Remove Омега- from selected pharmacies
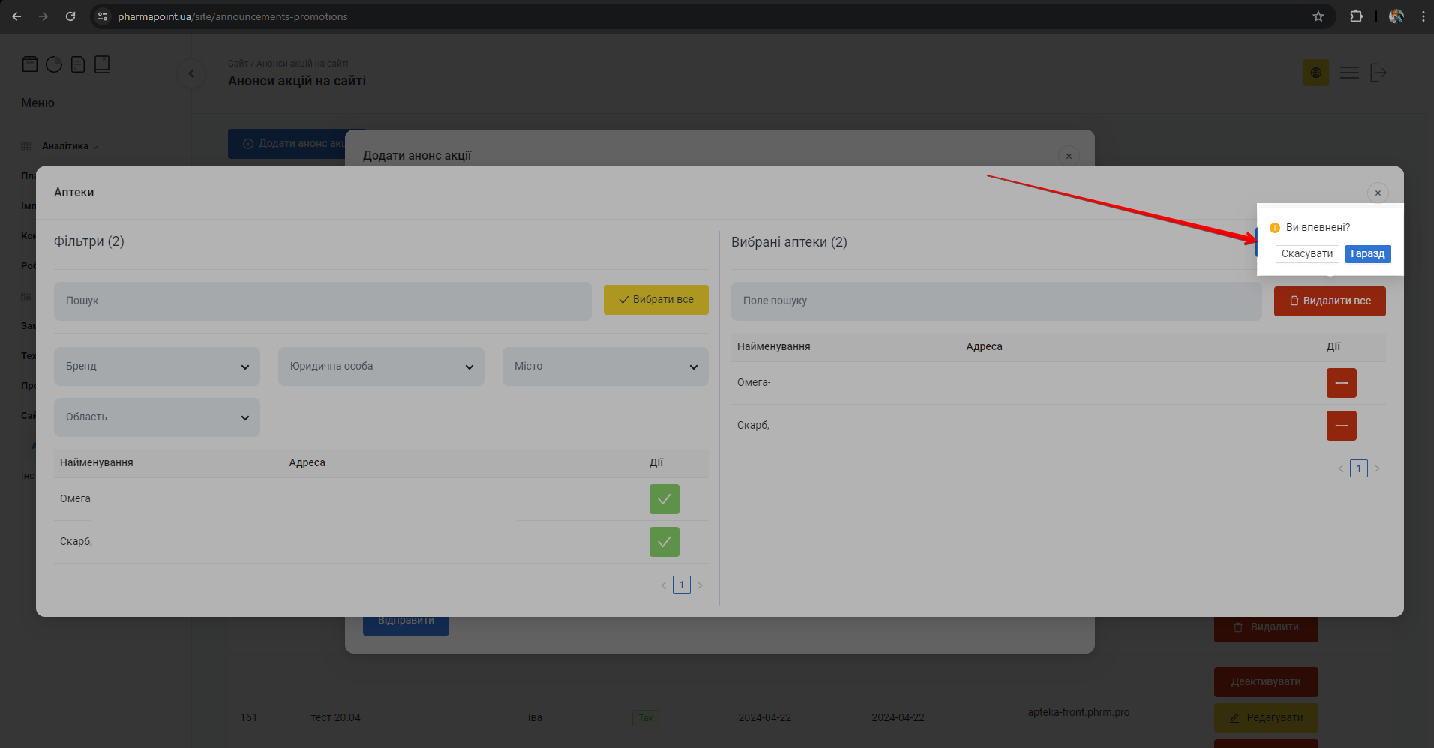1434x748 pixels. pyautogui.click(x=1341, y=383)
